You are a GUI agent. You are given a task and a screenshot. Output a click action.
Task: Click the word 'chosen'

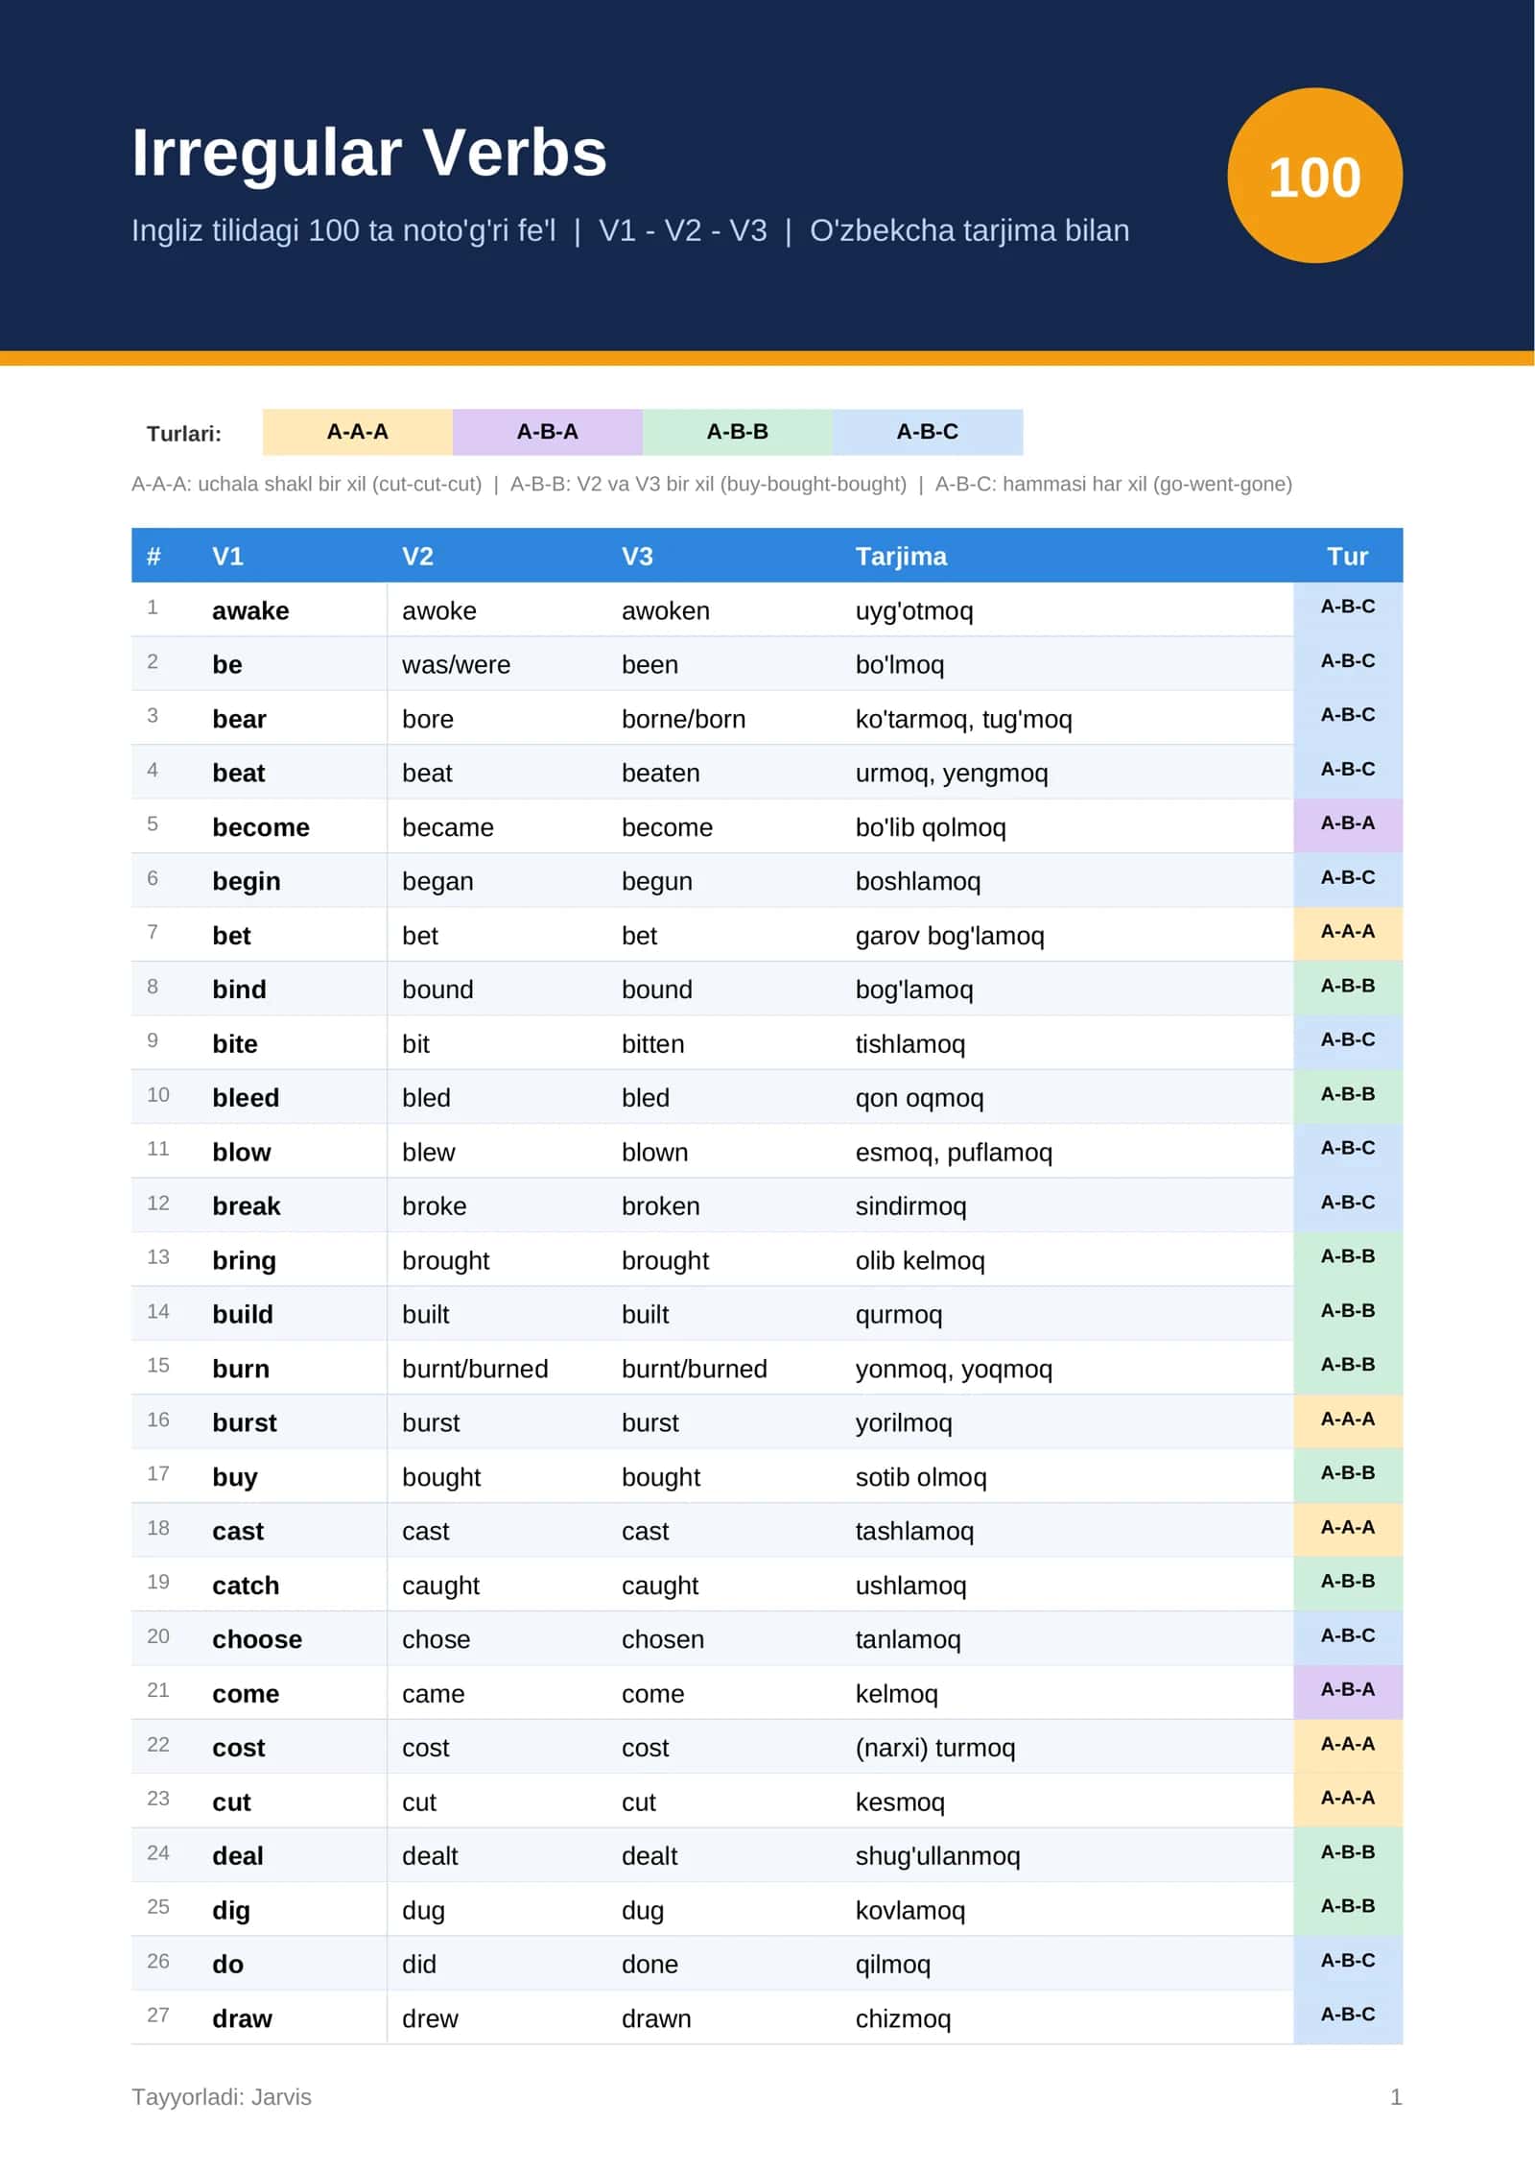pyautogui.click(x=662, y=1639)
